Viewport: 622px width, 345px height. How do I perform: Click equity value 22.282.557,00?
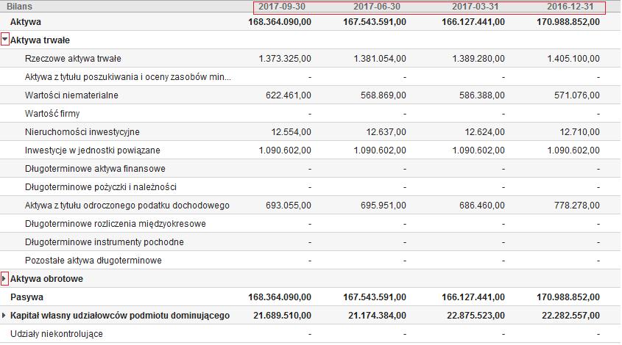570,316
